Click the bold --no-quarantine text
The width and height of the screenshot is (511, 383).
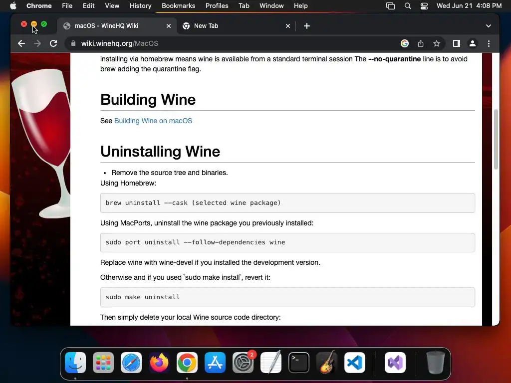tap(394, 59)
